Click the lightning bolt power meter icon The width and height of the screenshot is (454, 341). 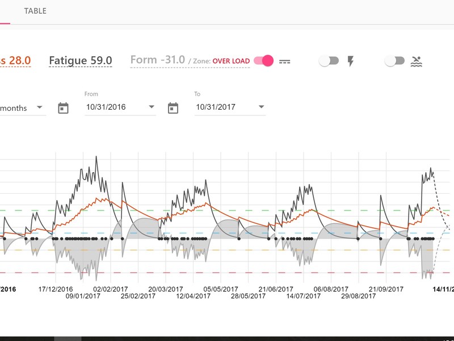click(350, 61)
